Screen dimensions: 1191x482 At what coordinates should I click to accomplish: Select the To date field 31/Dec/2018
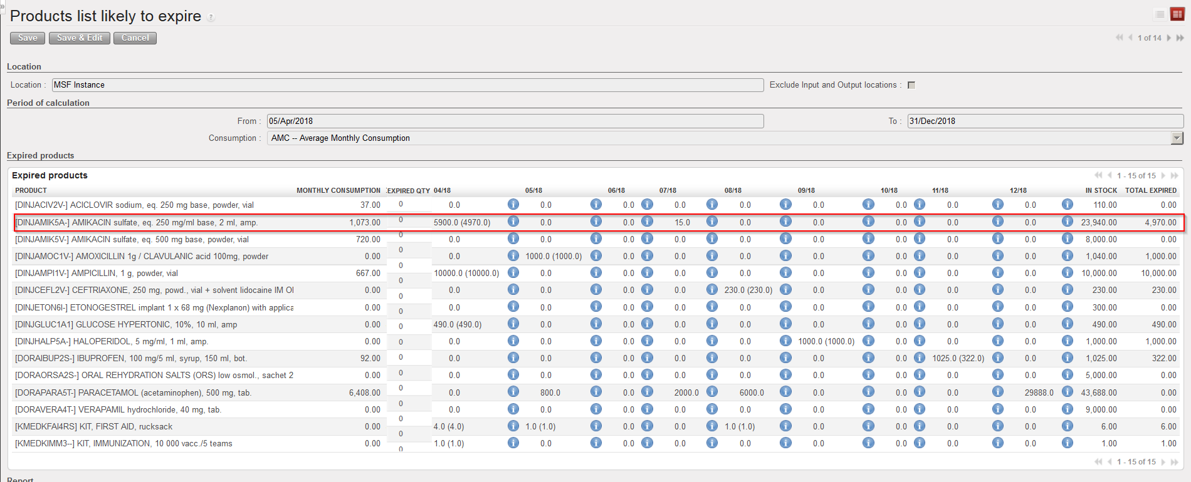click(1045, 121)
